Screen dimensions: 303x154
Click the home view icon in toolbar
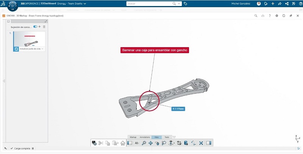point(123,143)
